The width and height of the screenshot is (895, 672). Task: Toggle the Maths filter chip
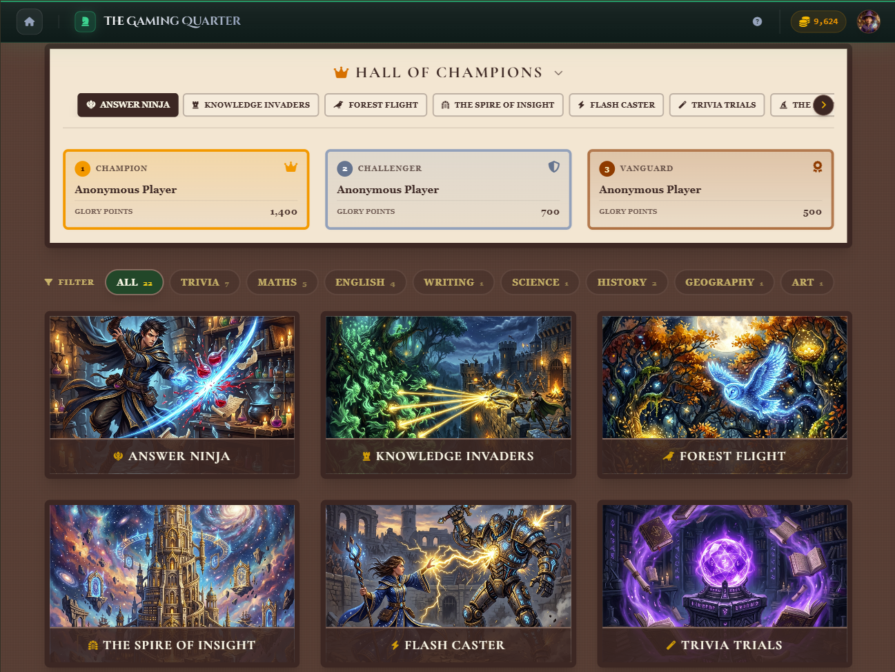(282, 282)
